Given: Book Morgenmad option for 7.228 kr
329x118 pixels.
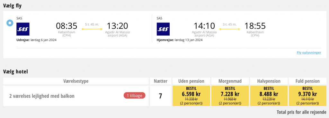Looking at the screenshot, I should point(230,96).
